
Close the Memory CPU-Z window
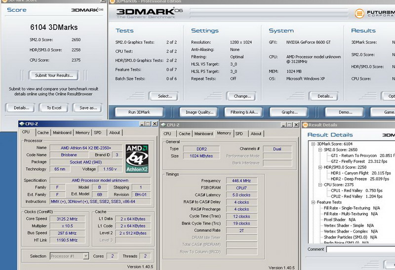[x=296, y=125]
